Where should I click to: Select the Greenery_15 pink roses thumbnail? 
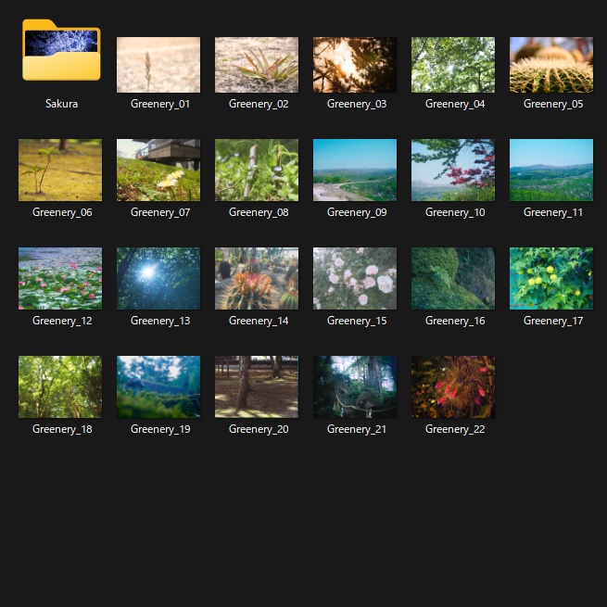click(x=355, y=278)
